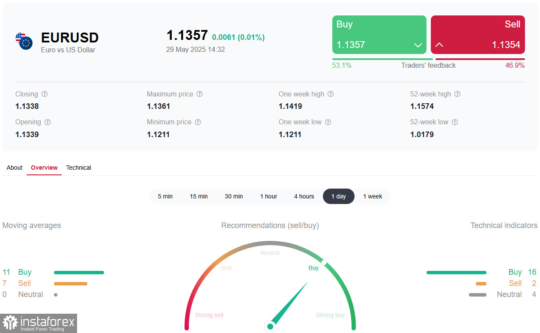The height and width of the screenshot is (333, 540).
Task: Click the One week high value 1.1419
Action: 290,106
